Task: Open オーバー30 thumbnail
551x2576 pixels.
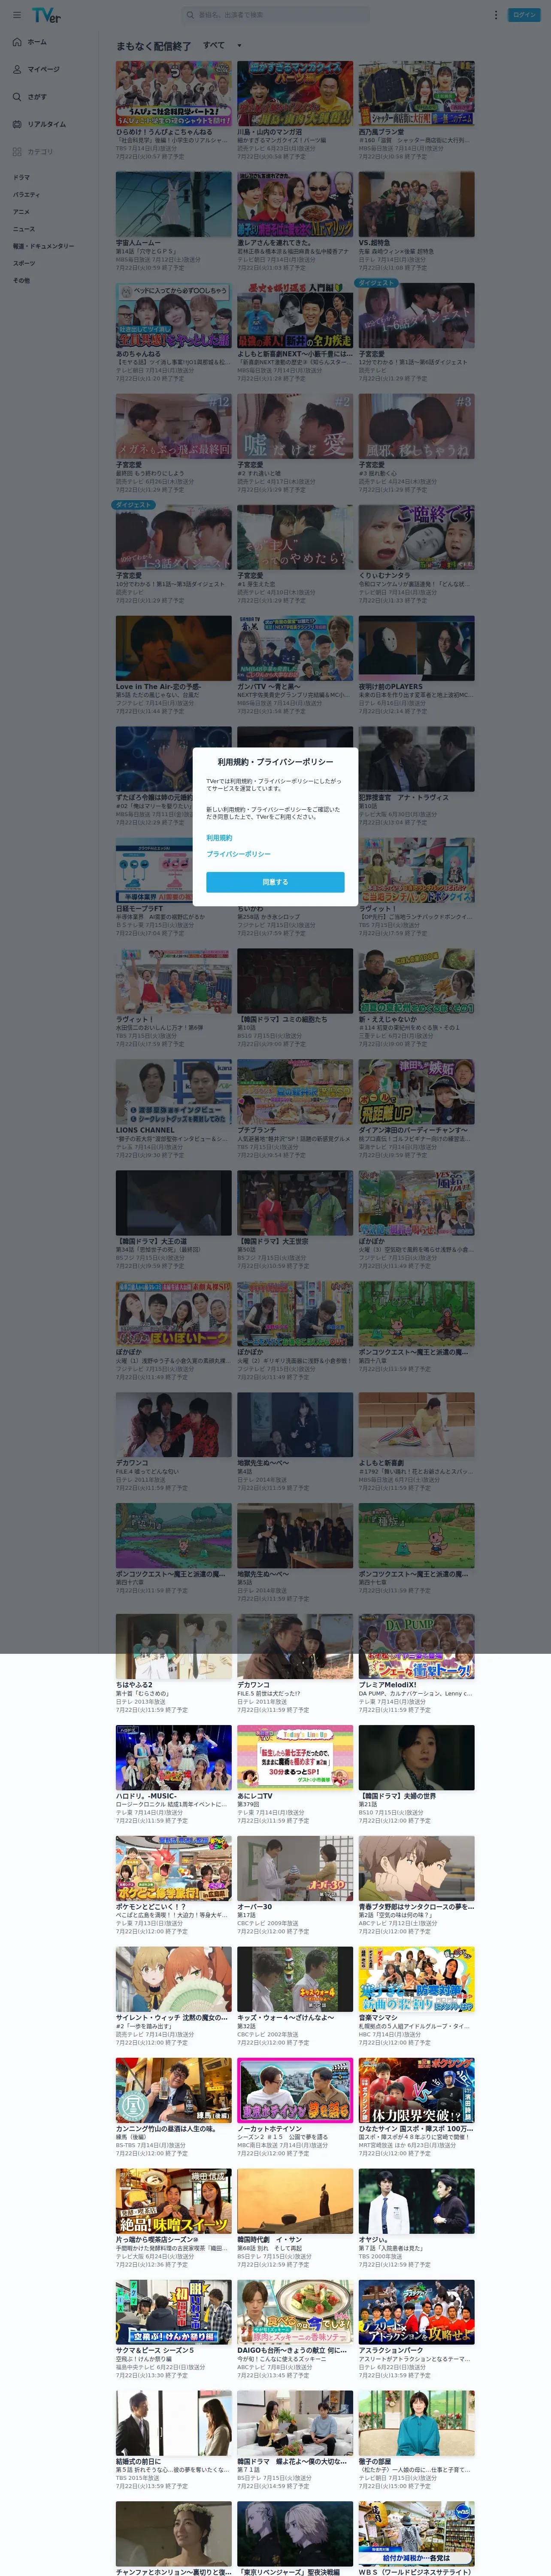Action: [x=295, y=1868]
